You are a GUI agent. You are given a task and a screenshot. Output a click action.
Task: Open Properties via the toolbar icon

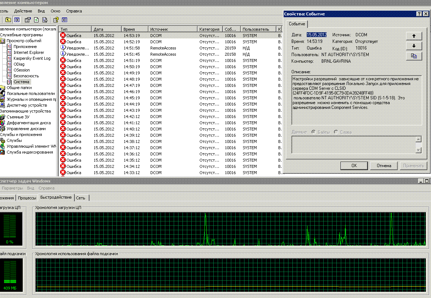point(28,20)
